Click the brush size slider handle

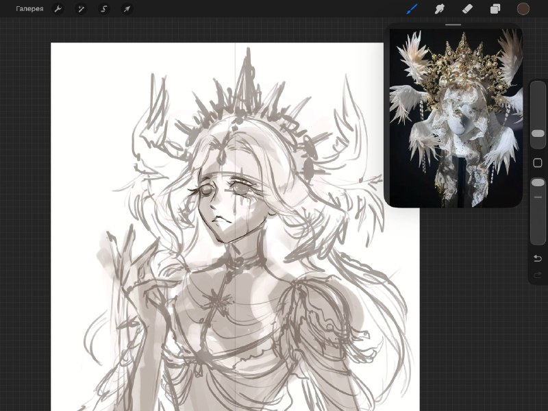point(538,134)
